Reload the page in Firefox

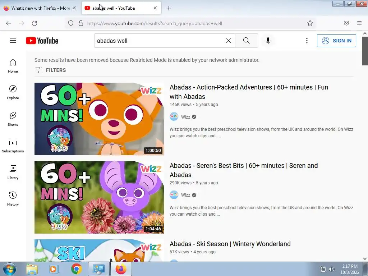pyautogui.click(x=34, y=23)
